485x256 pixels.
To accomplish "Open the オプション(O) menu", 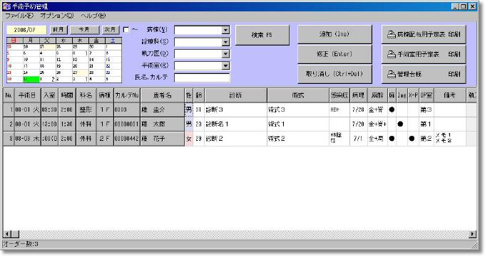I will [x=56, y=16].
